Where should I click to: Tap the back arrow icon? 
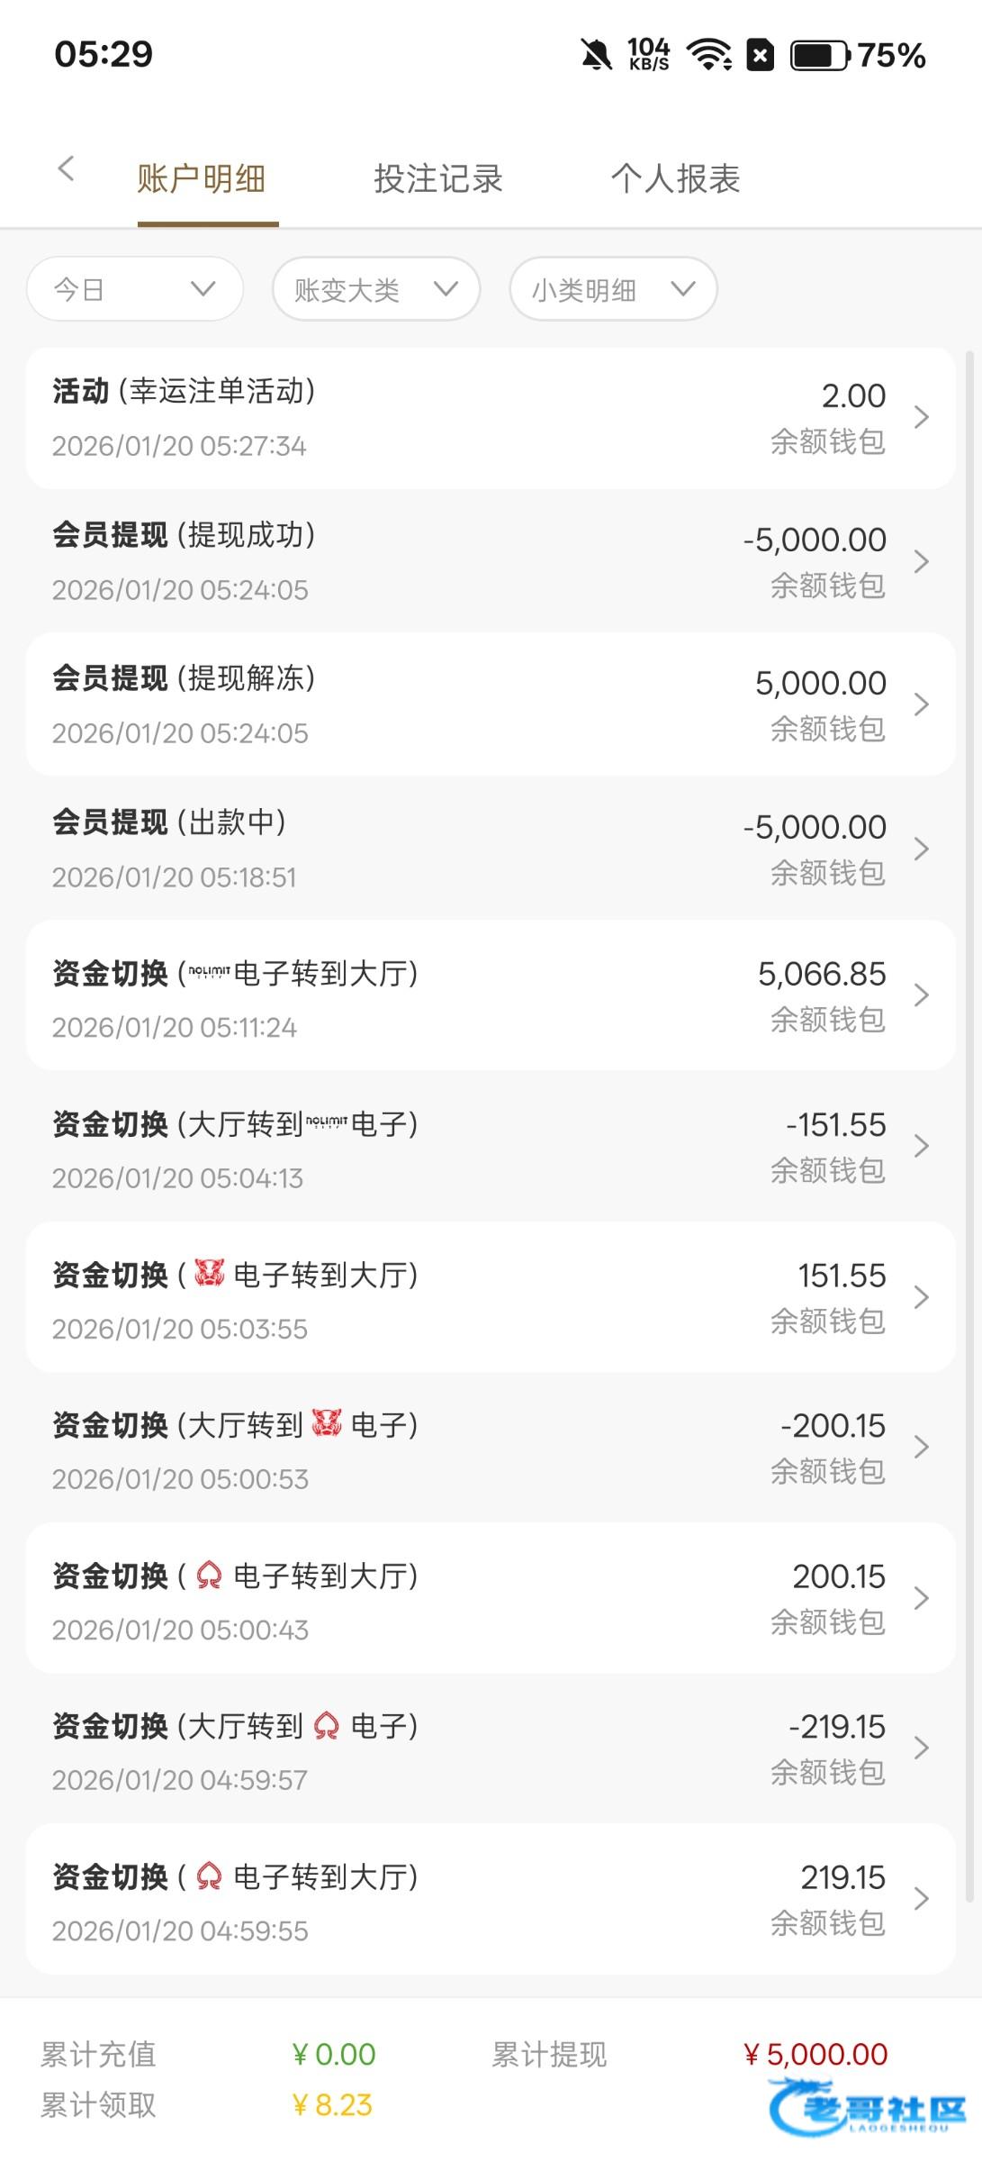point(66,168)
